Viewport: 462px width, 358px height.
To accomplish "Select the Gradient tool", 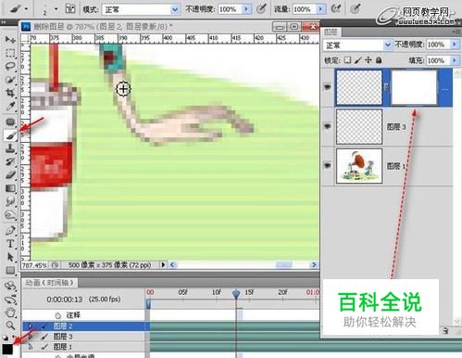I will [10, 188].
